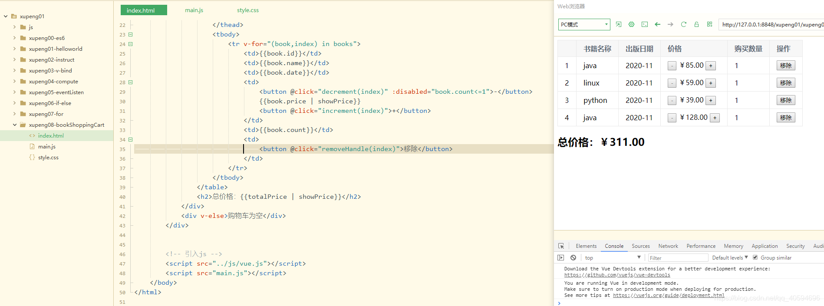Collapse the xupeng01 root folder
This screenshot has width=824, height=306.
point(6,16)
